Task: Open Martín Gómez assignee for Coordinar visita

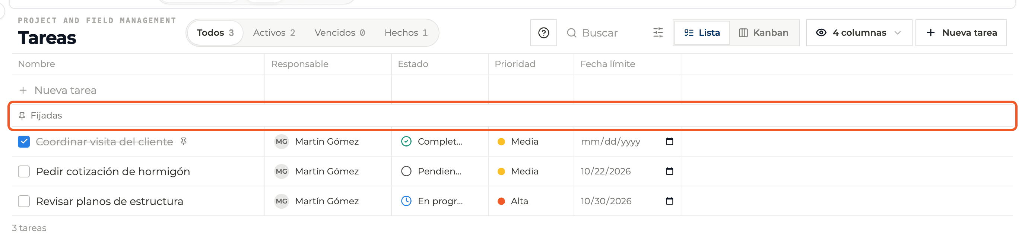Action: coord(327,141)
